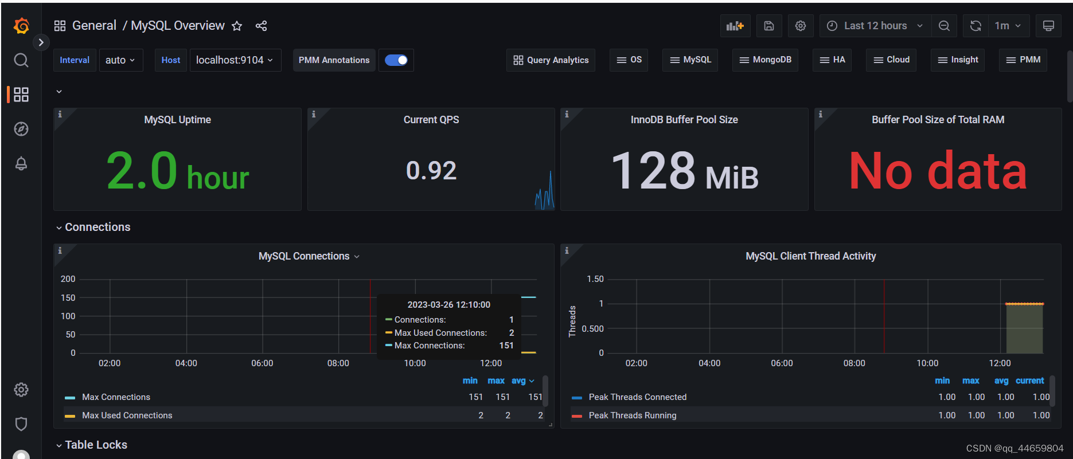The width and height of the screenshot is (1073, 459).
Task: Show info for Current QPS panel
Action: point(314,114)
